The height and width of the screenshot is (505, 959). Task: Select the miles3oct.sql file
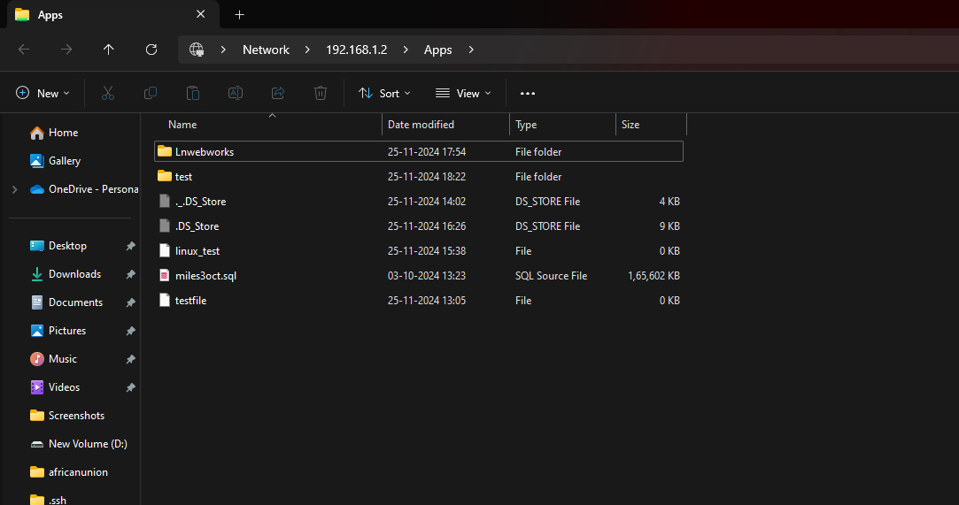click(205, 276)
